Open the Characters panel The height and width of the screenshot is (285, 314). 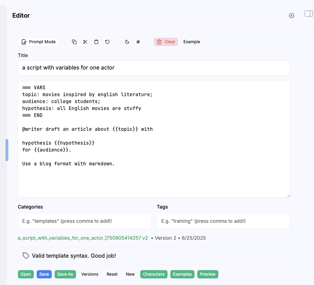pos(154,274)
